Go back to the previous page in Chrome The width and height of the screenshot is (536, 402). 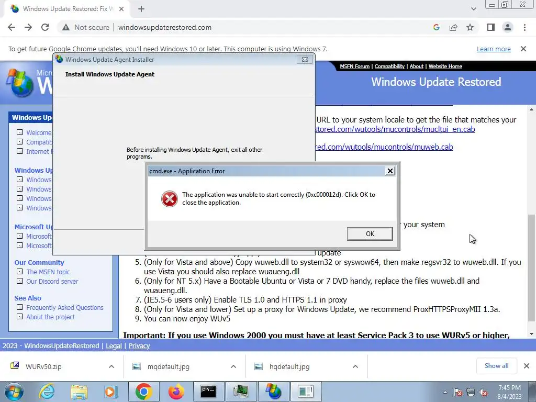12,27
